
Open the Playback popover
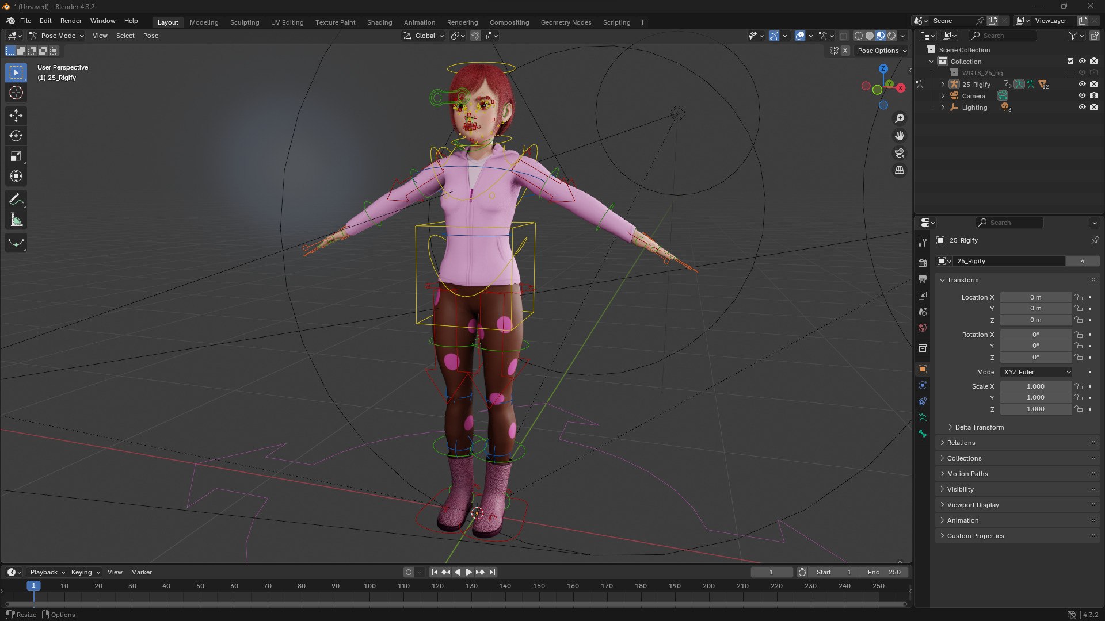[47, 572]
